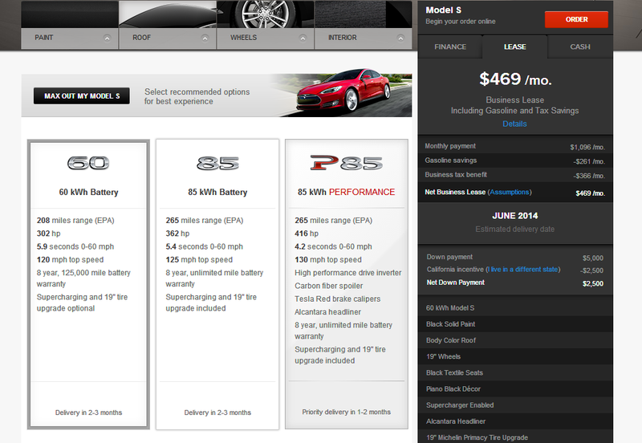Image resolution: width=642 pixels, height=443 pixels.
Task: Switch to the CASH tab
Action: click(580, 47)
